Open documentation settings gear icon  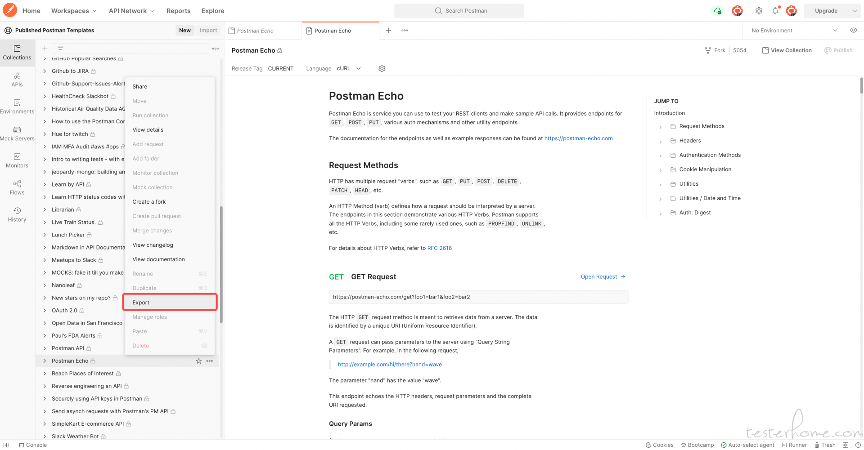point(382,68)
